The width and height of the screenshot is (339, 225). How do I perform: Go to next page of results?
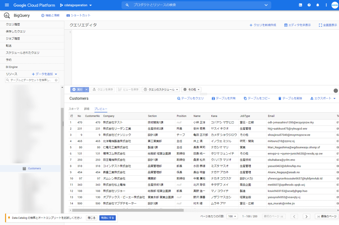[306, 216]
